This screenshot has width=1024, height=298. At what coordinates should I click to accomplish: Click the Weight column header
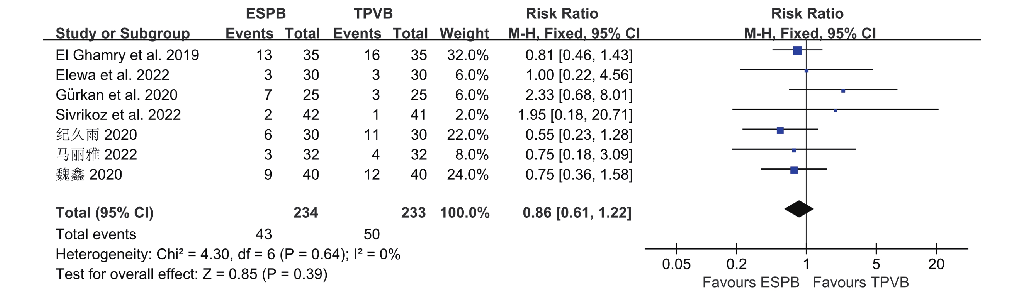point(464,33)
